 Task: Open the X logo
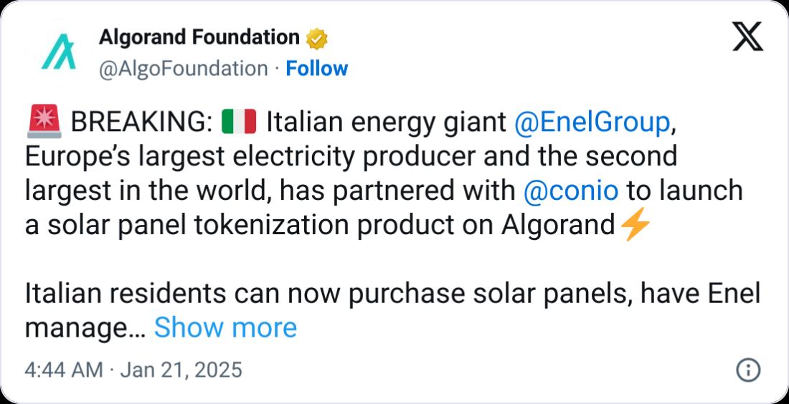point(747,38)
